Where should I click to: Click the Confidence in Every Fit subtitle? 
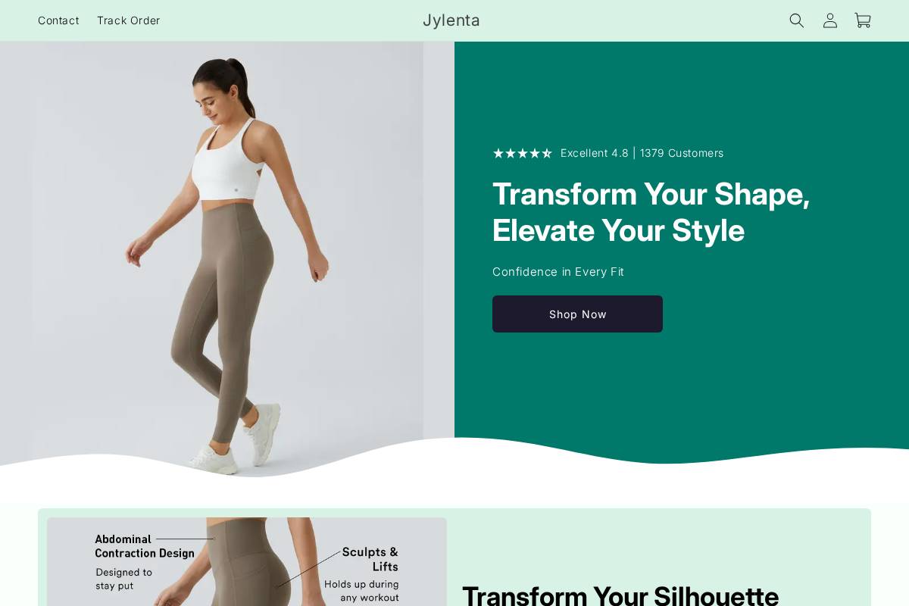tap(558, 272)
